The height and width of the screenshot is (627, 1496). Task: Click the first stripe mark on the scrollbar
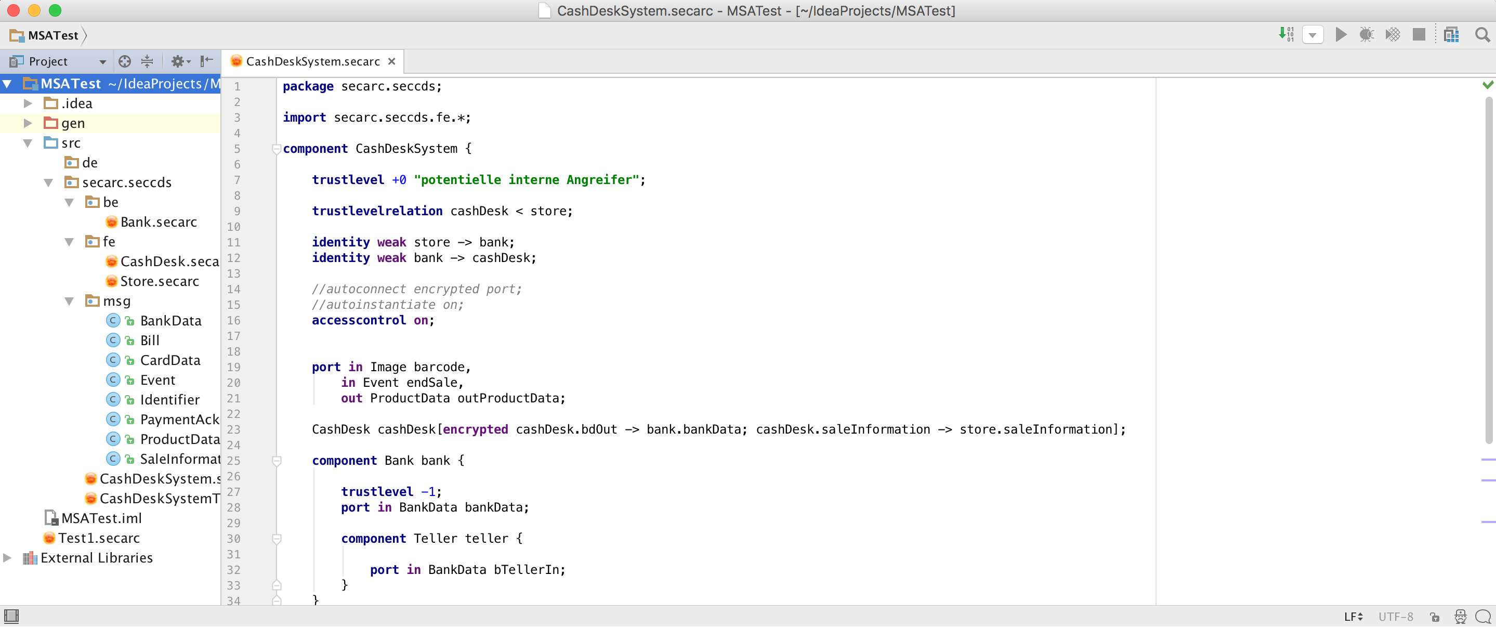(x=1488, y=460)
